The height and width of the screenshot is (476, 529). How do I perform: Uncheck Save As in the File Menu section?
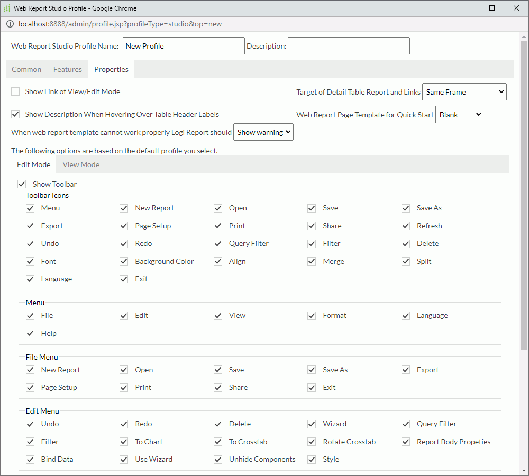click(311, 370)
